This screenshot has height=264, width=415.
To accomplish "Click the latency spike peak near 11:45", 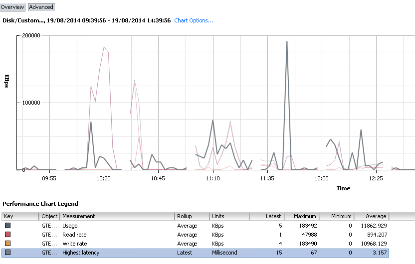I will [287, 42].
